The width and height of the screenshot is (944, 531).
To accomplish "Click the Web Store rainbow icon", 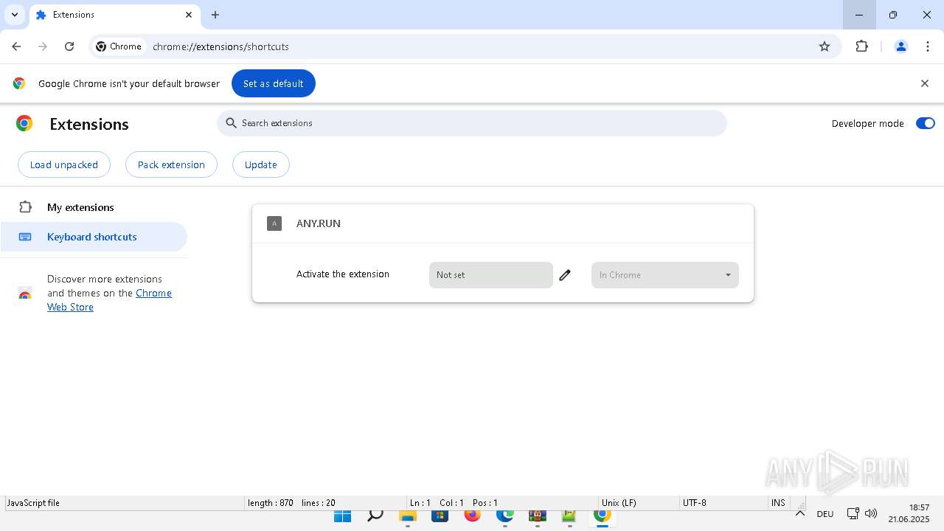I will tap(25, 294).
